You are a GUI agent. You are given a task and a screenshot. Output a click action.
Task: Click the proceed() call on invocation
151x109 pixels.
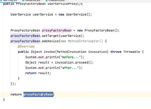[83, 62]
